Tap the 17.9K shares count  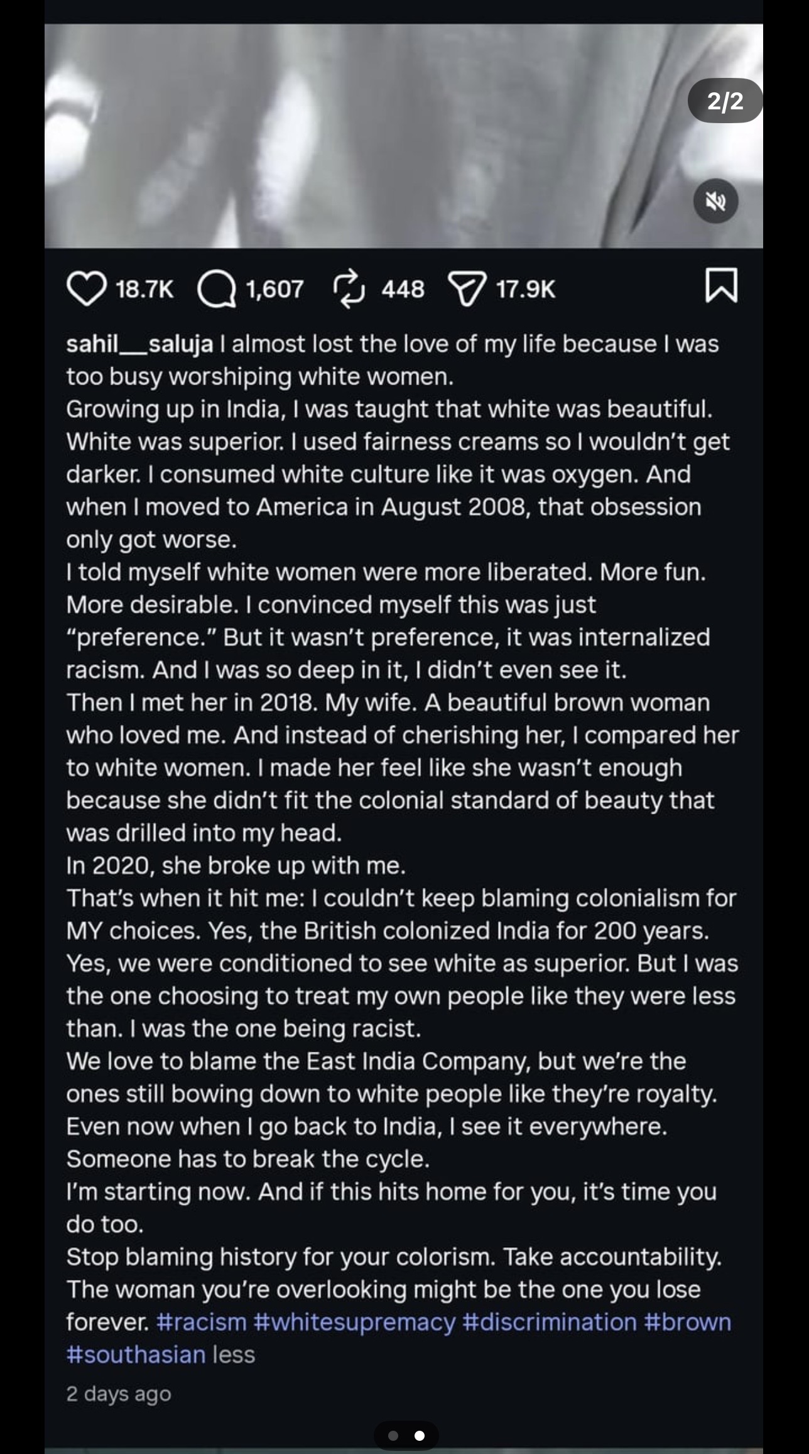(x=526, y=290)
